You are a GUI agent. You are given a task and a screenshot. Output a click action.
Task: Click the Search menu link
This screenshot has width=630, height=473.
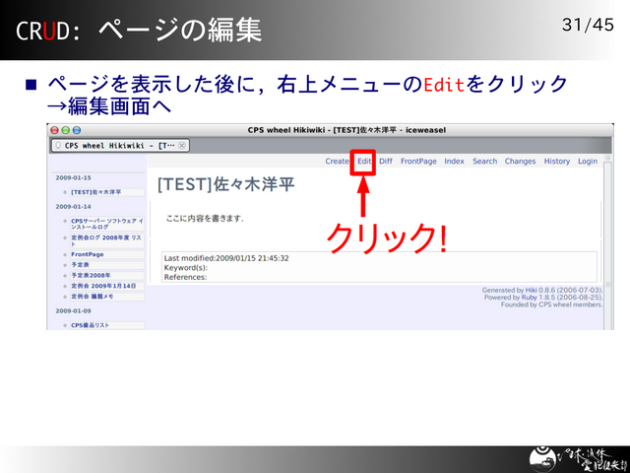click(484, 162)
